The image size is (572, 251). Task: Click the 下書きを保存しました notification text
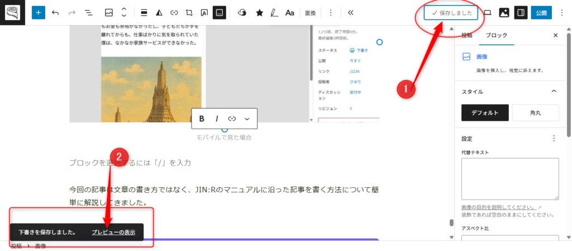coord(47,232)
